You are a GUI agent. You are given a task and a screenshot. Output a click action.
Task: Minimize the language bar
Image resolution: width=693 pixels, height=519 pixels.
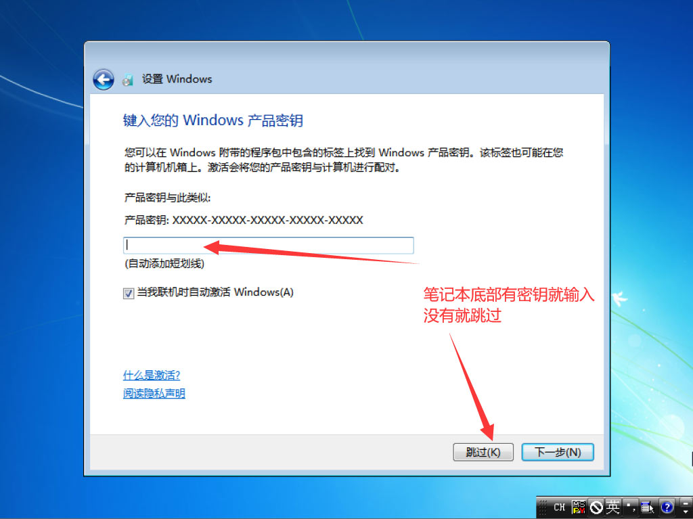click(686, 503)
